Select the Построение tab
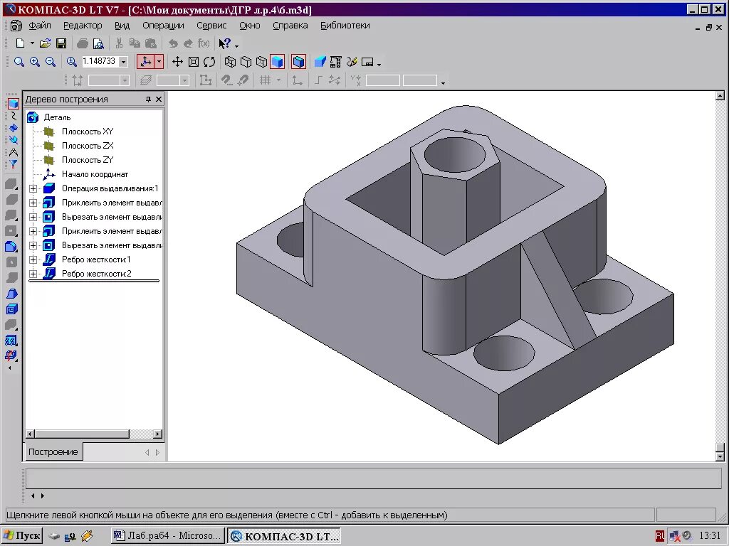This screenshot has height=546, width=729. coord(53,451)
